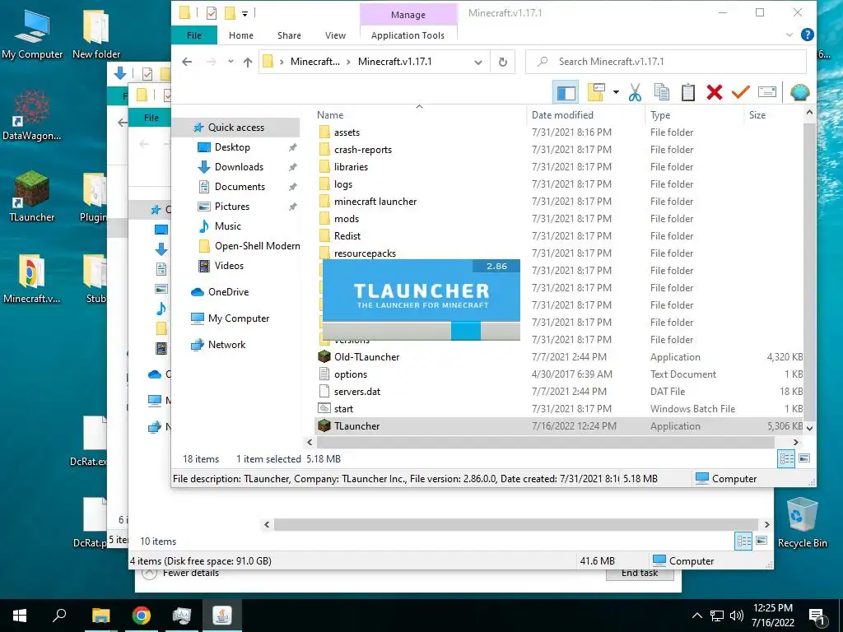Open the Windows Start menu

tap(20, 616)
